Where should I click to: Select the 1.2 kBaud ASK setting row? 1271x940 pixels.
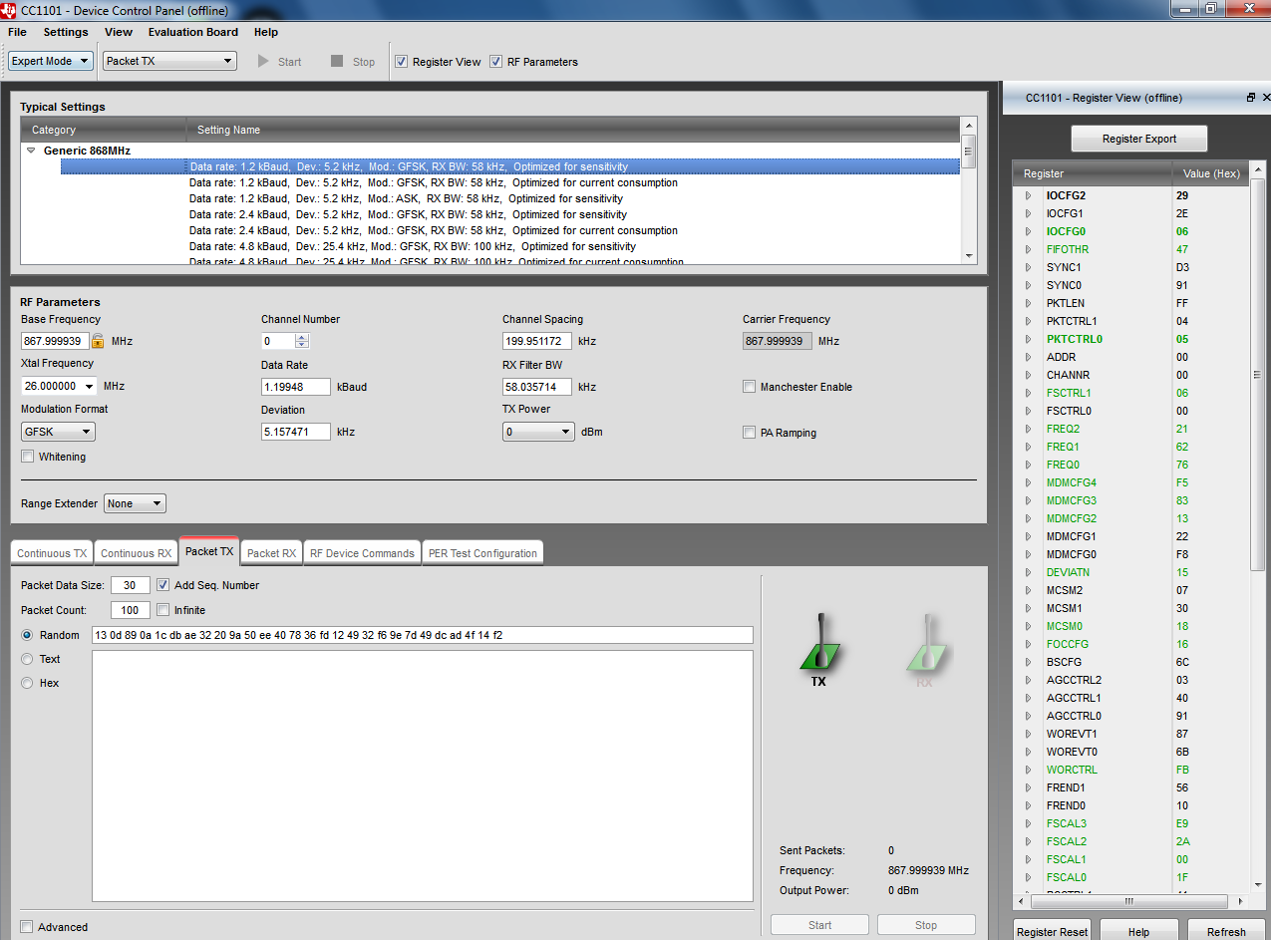(x=509, y=198)
